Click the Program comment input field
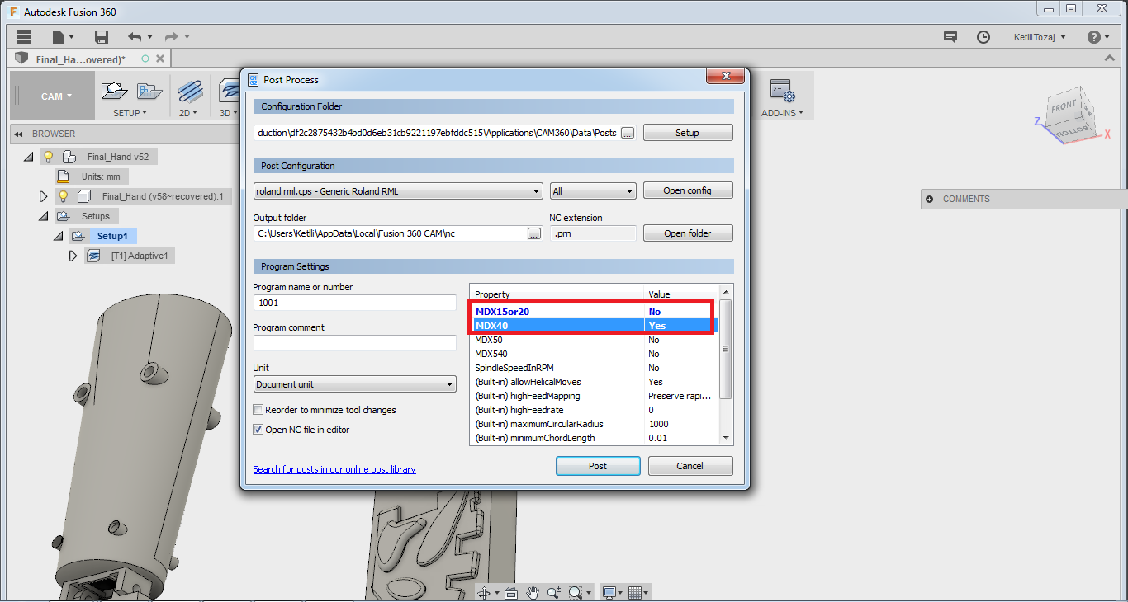Image resolution: width=1128 pixels, height=602 pixels. [x=354, y=343]
